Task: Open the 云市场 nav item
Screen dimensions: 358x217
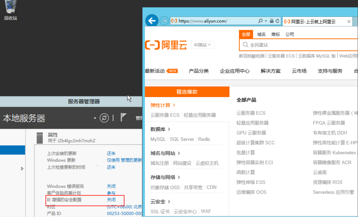Action: click(x=299, y=71)
